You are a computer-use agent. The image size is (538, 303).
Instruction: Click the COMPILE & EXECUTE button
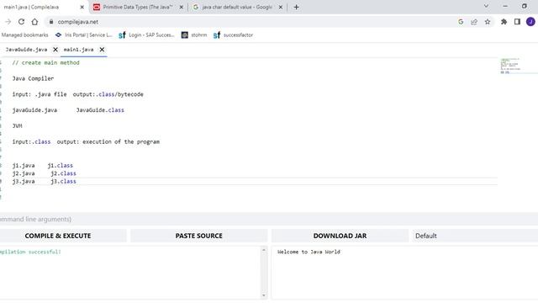click(62, 236)
